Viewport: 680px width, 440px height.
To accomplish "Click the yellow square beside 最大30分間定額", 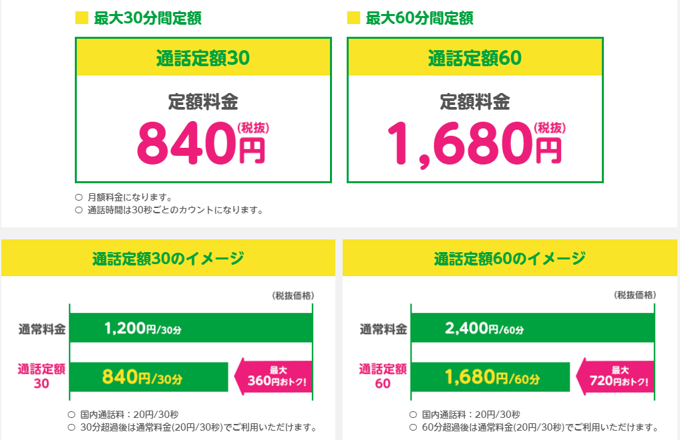I will (x=81, y=18).
